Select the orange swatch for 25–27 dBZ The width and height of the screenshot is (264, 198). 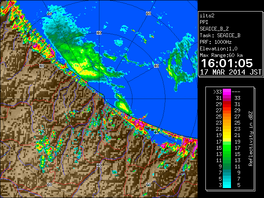pos(227,116)
